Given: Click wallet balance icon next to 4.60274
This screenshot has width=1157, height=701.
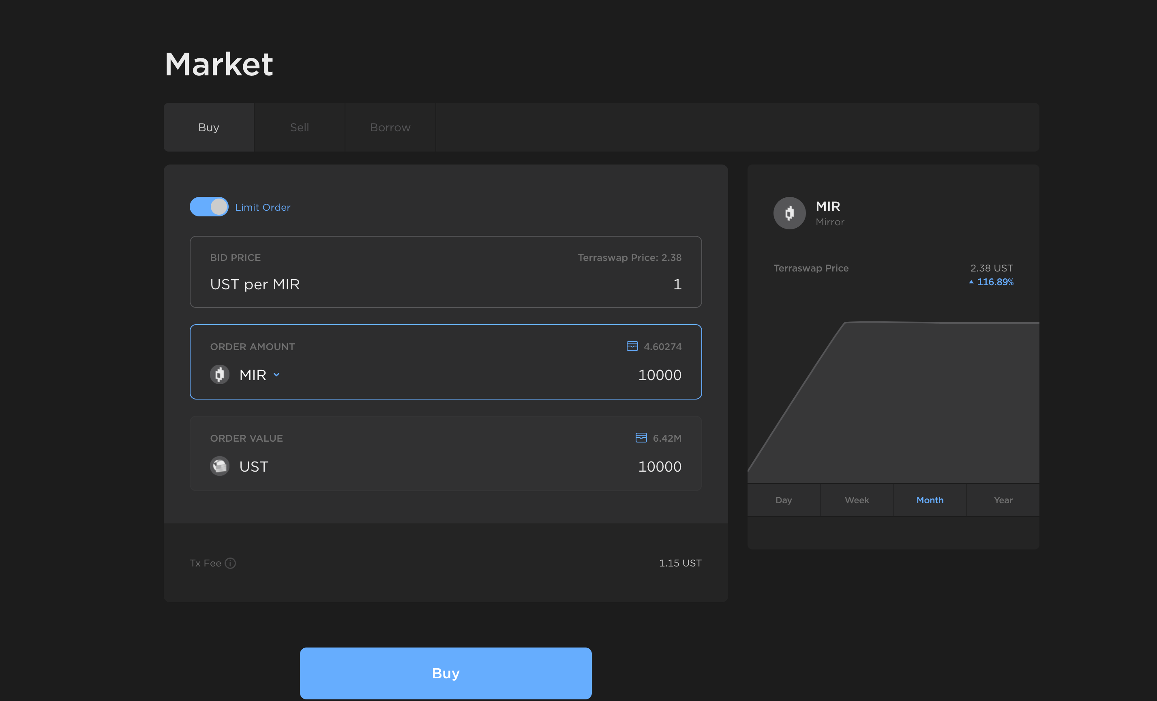Looking at the screenshot, I should tap(632, 346).
